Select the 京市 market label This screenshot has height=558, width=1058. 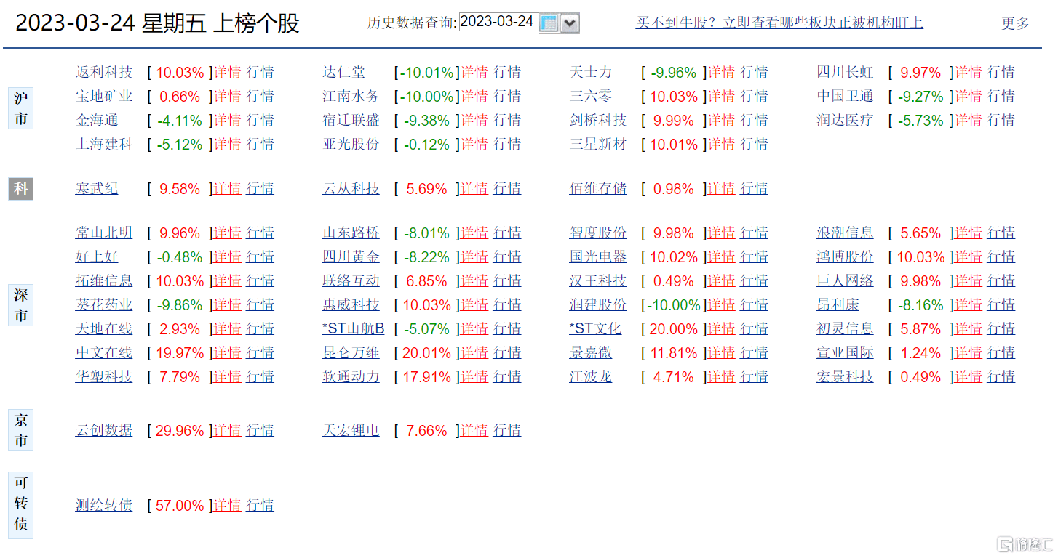[21, 430]
